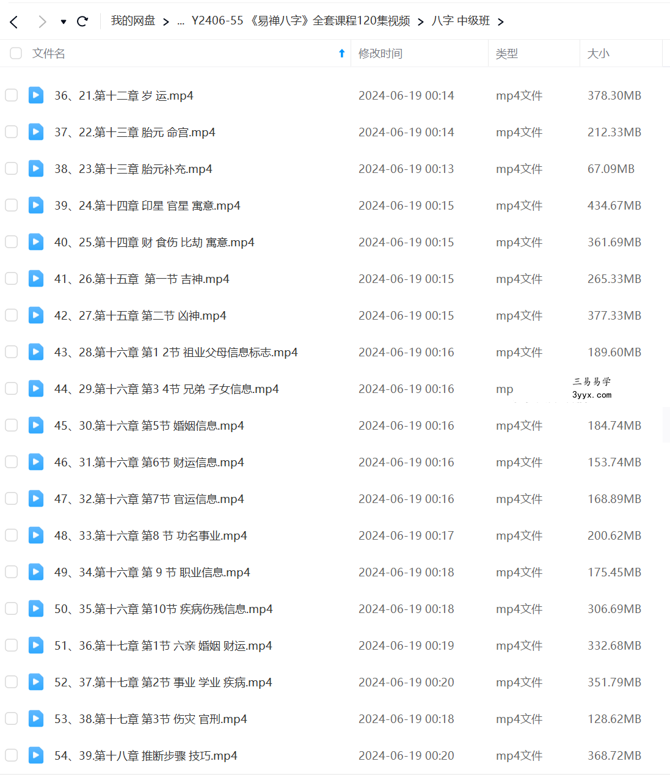The width and height of the screenshot is (670, 775).
Task: Open file 46、31.第十六章 第6节 财运信息.mp4
Action: pos(149,462)
